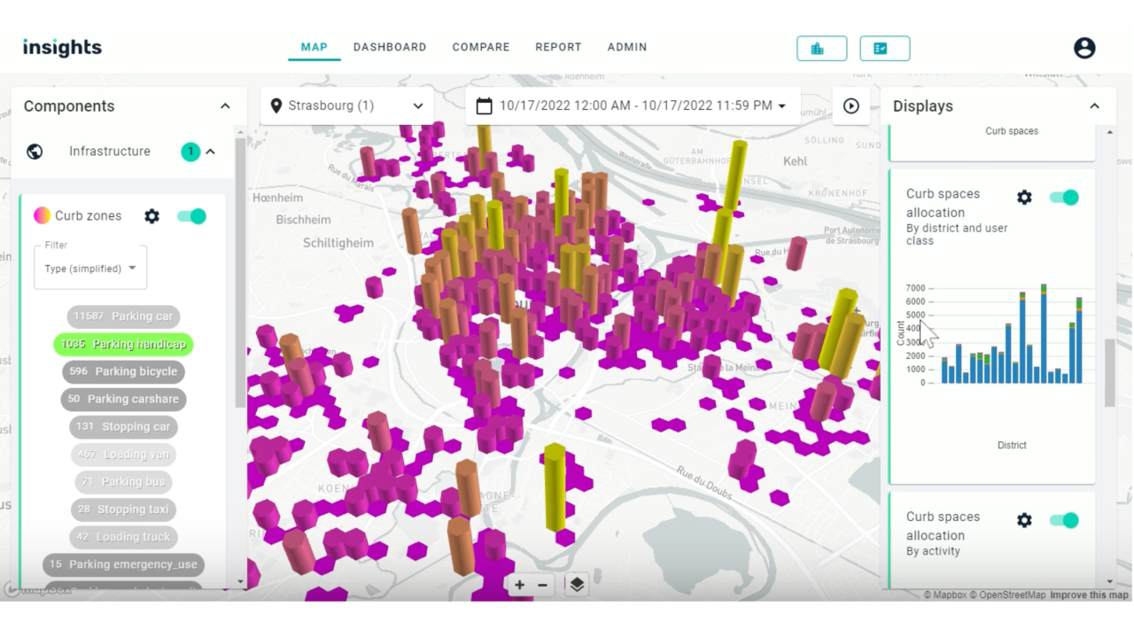Select the Stopping taxi filter chip

(x=124, y=510)
